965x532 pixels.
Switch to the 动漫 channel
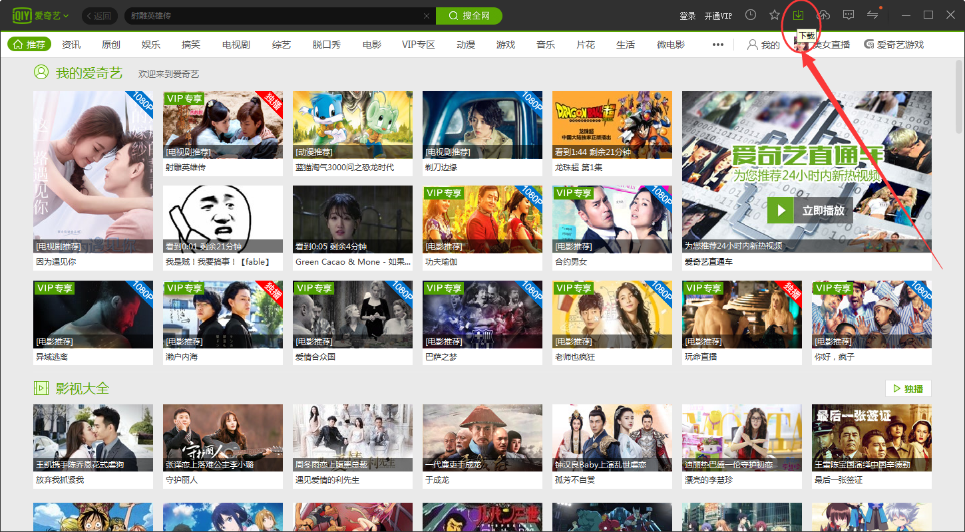tap(466, 45)
